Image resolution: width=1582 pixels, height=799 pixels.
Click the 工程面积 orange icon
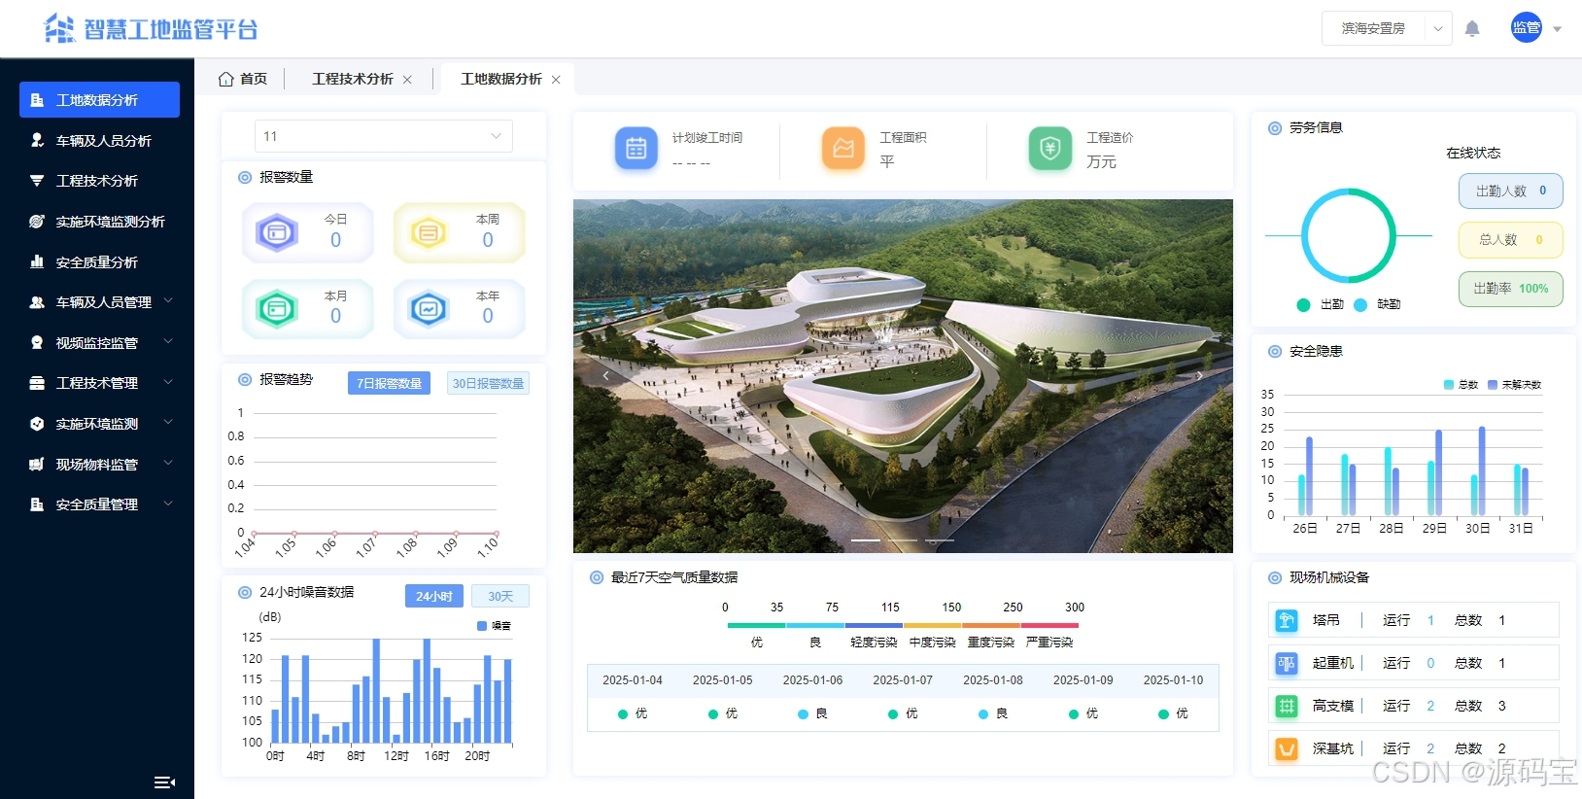pyautogui.click(x=843, y=149)
